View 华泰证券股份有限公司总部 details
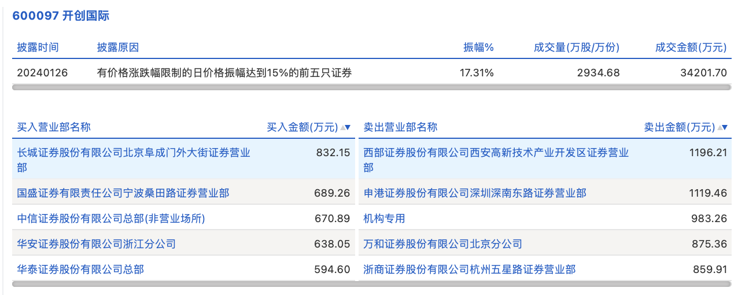The height and width of the screenshot is (295, 738). (x=80, y=269)
